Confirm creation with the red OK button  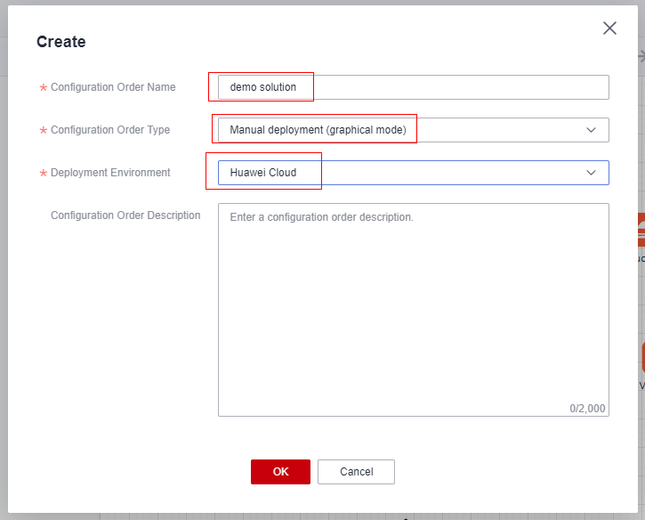(280, 472)
